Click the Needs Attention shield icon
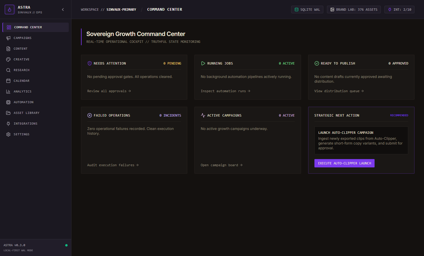The image size is (424, 256). [90, 63]
